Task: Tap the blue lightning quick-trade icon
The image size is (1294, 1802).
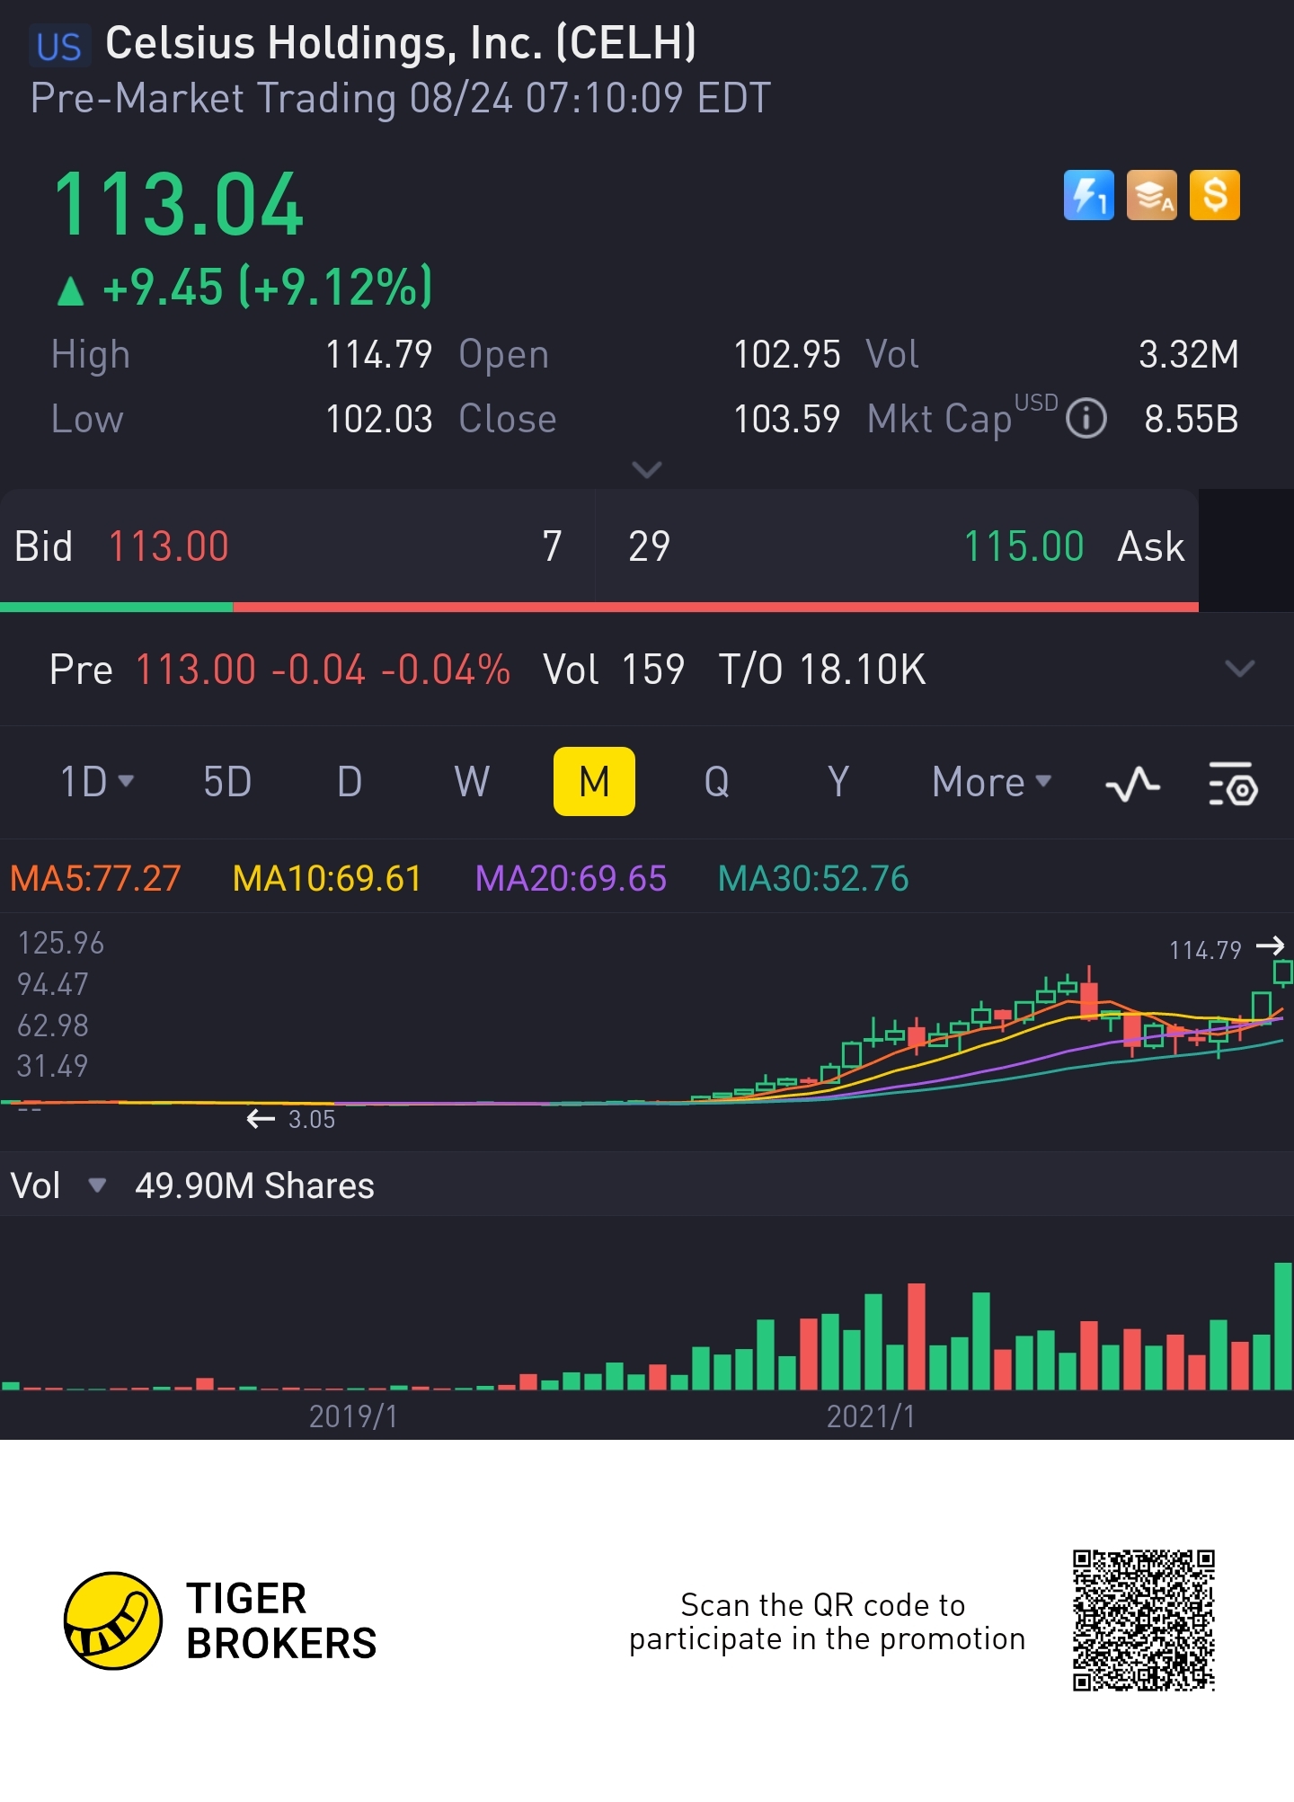Action: click(x=1088, y=195)
